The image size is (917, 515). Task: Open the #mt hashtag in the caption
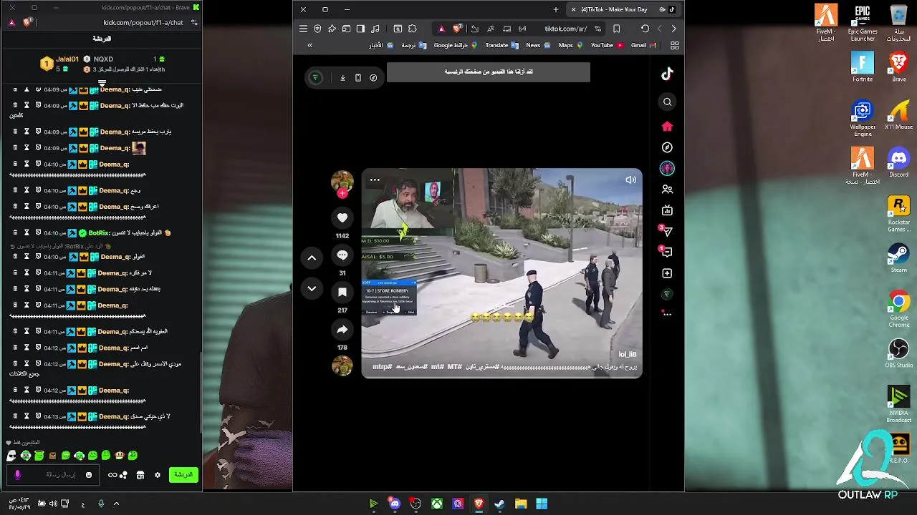(x=437, y=367)
